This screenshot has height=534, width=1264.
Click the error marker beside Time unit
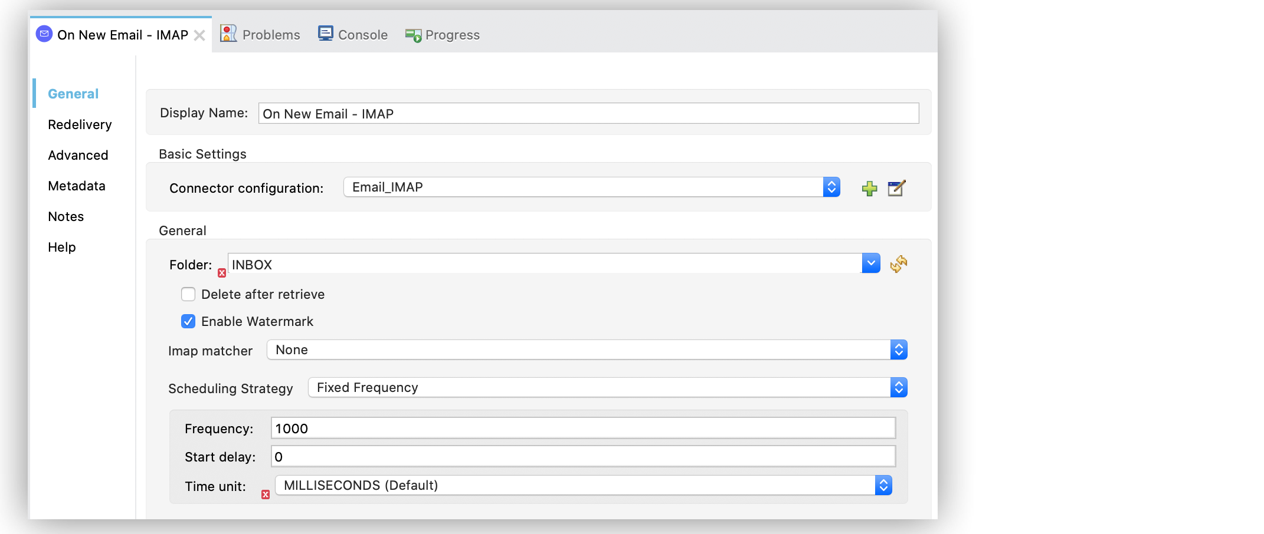coord(266,495)
